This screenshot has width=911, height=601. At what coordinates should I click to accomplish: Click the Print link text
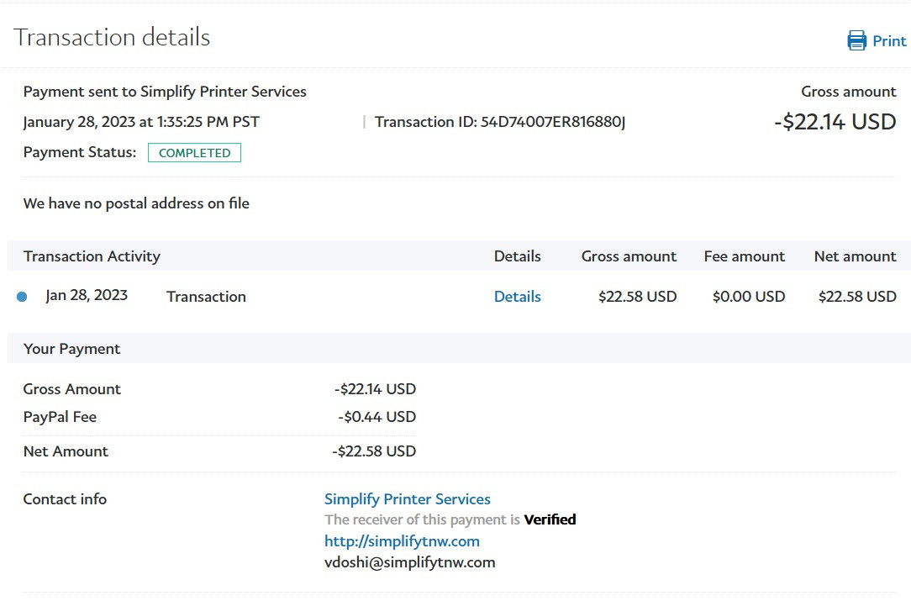click(889, 41)
